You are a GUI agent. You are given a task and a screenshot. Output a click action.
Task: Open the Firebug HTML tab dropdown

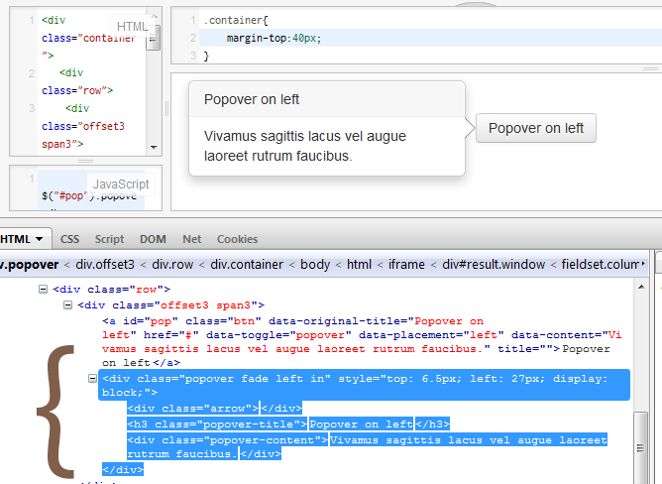pos(40,239)
